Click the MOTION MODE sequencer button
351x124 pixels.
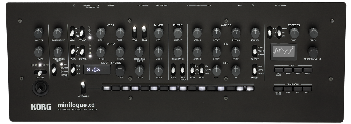pos(279,88)
